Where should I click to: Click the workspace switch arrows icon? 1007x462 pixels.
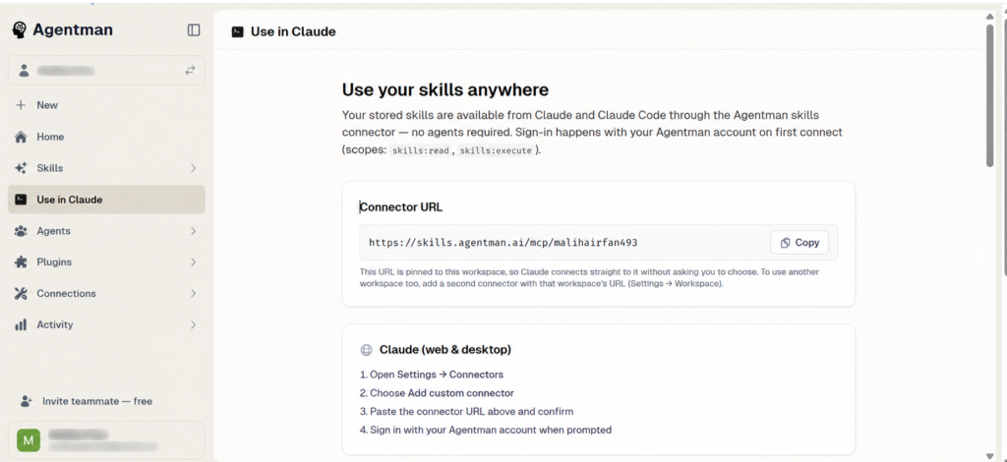[x=190, y=71]
